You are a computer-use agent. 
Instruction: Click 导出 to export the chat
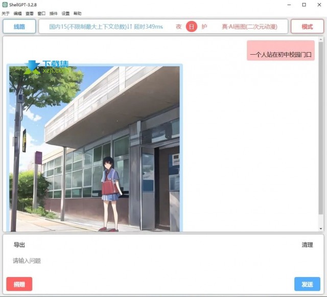19,245
